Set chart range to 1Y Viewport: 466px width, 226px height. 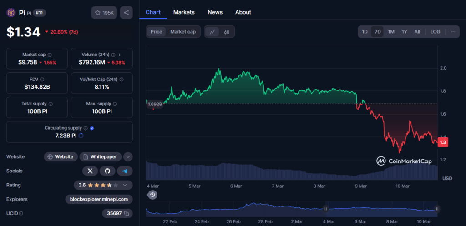tap(405, 32)
